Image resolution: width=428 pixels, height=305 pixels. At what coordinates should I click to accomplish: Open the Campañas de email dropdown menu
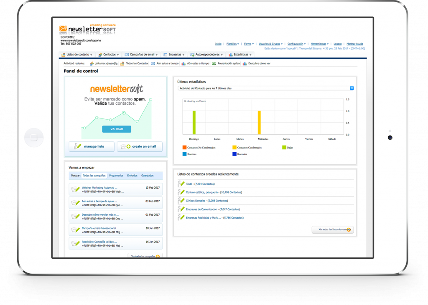(141, 55)
